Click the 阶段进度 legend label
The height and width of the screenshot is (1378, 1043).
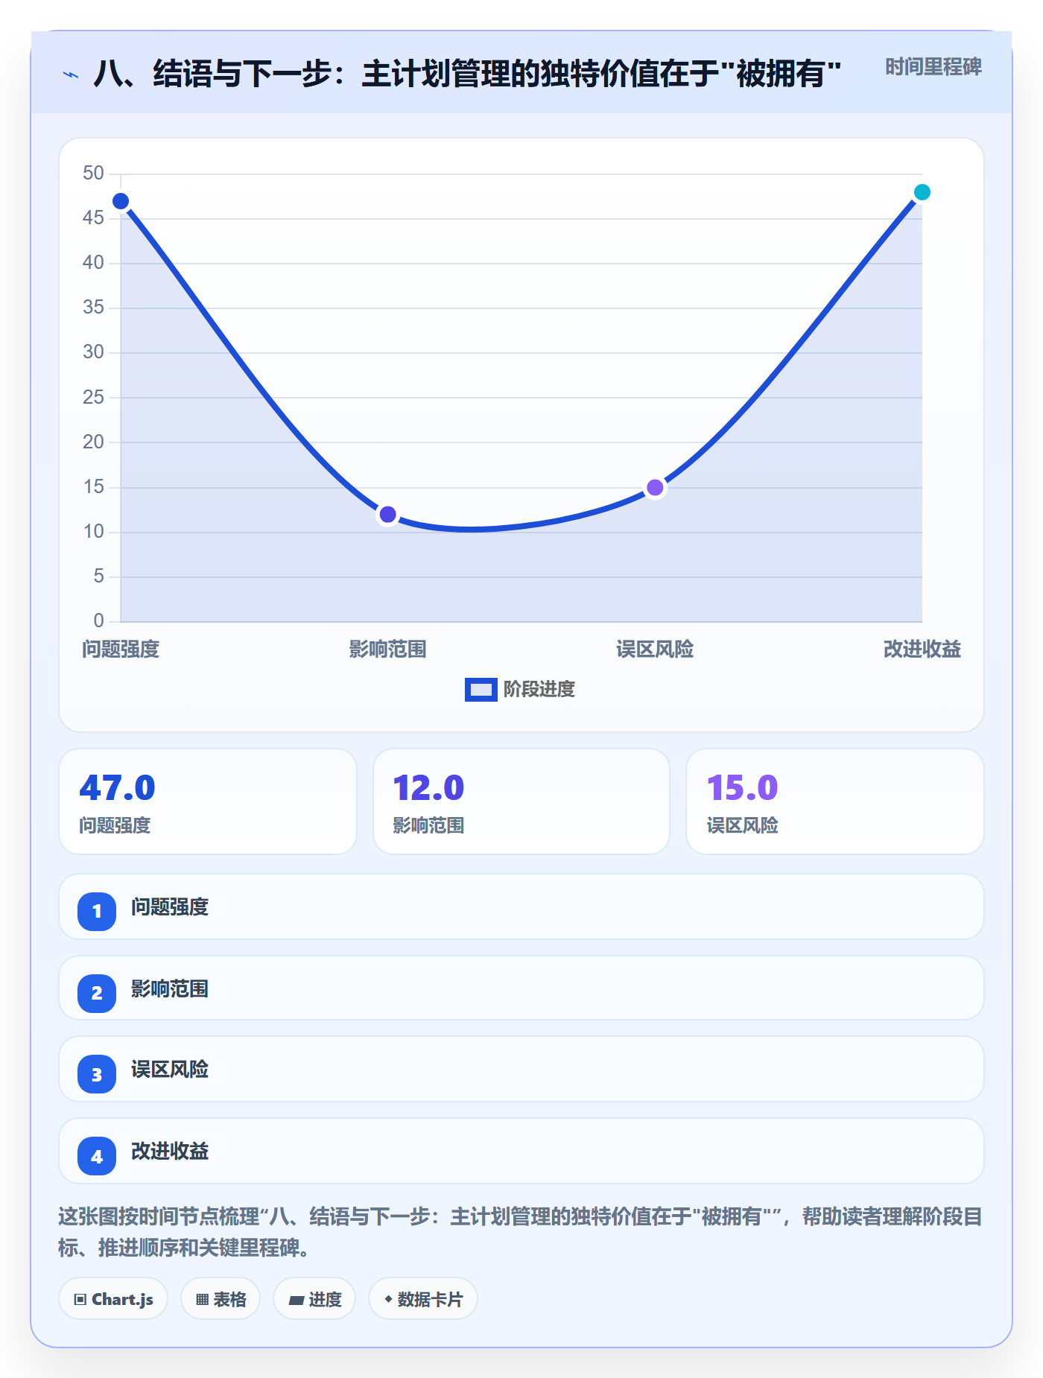point(539,690)
